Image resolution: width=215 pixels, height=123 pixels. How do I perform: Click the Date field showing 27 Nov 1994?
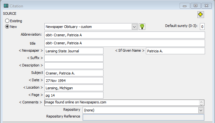pos(74,81)
